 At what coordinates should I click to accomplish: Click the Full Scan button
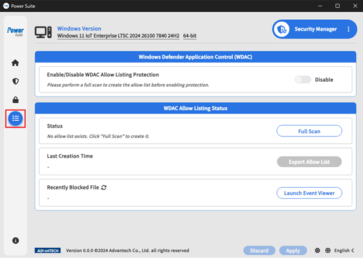(x=309, y=131)
